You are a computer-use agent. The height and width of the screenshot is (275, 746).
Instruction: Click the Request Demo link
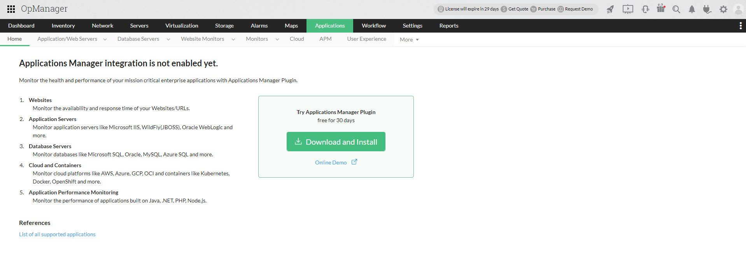[579, 9]
